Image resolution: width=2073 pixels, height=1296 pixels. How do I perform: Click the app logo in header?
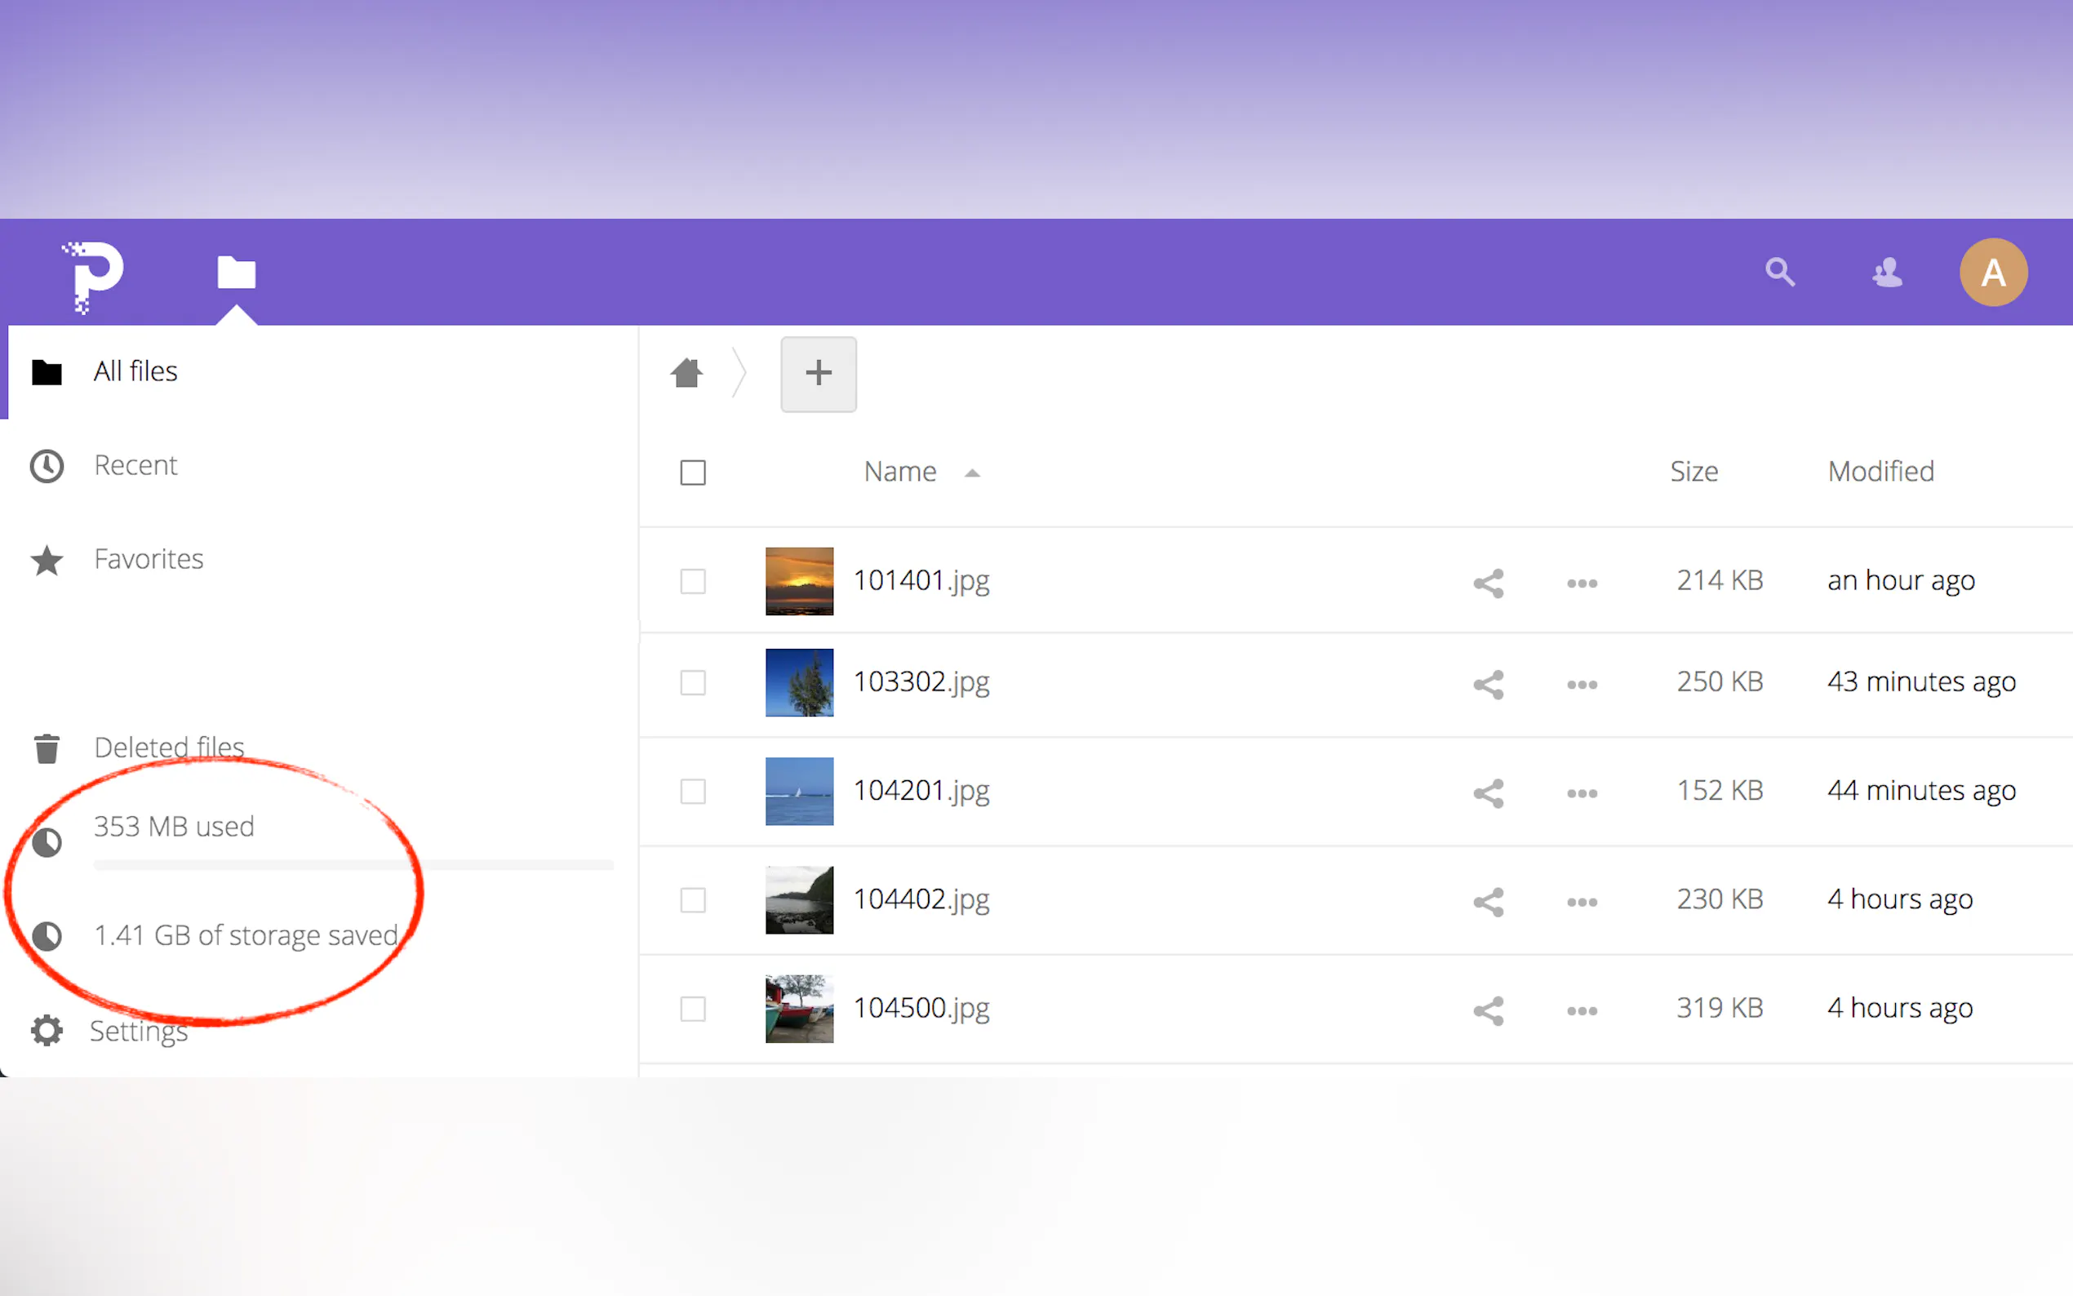coord(93,275)
